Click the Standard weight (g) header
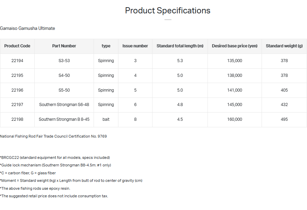Viewport: 307px width, 210px height. [x=284, y=46]
